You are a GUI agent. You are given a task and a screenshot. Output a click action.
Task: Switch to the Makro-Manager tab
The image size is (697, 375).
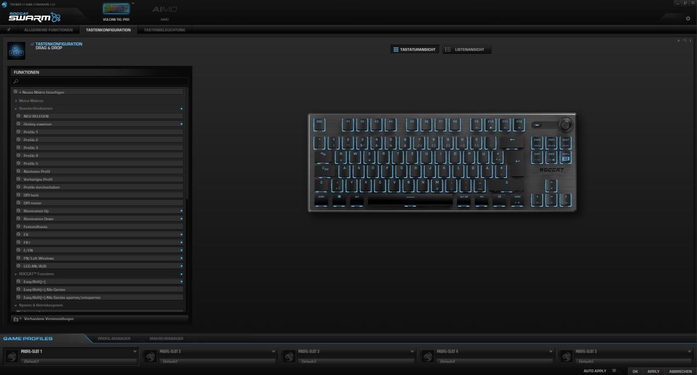point(166,339)
